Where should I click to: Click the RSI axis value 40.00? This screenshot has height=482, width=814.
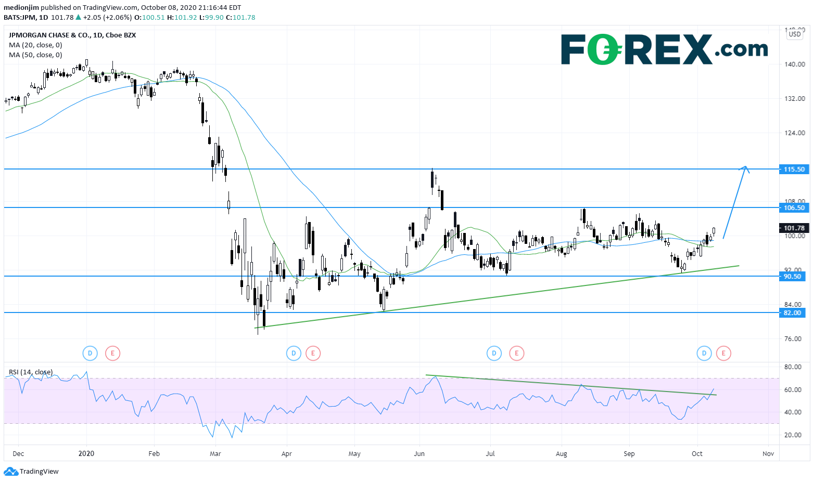[x=793, y=412]
